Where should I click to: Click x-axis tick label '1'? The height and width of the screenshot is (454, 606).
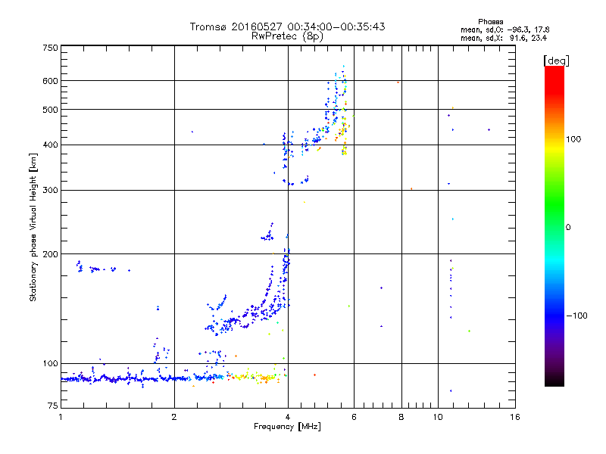(x=61, y=417)
